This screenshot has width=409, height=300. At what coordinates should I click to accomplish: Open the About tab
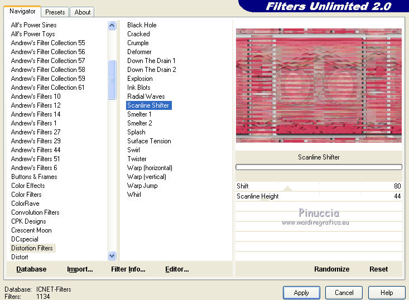coord(83,12)
